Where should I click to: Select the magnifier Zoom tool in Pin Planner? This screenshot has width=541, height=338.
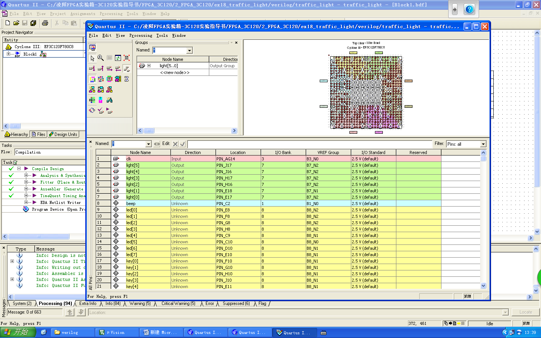[x=101, y=58]
